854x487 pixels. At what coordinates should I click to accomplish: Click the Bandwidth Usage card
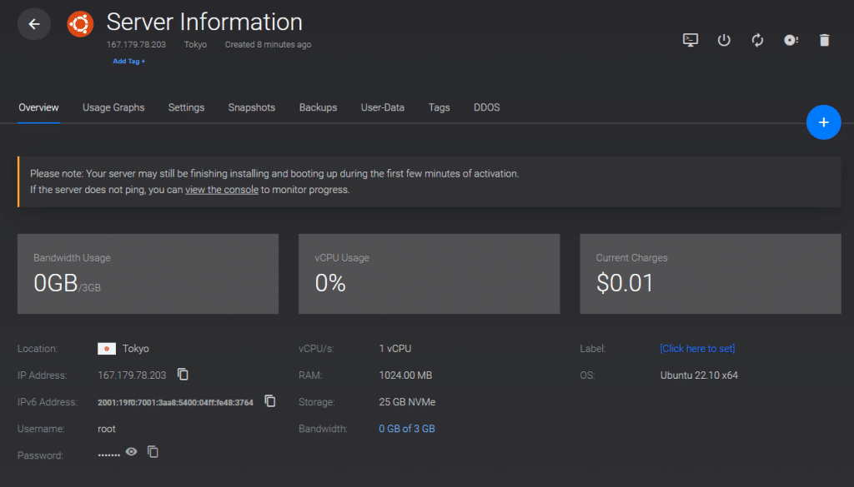pyautogui.click(x=148, y=274)
